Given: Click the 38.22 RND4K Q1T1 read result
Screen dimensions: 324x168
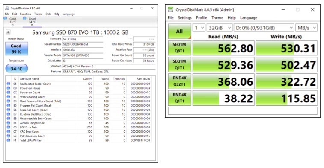Looking at the screenshot, I should pos(223,98).
